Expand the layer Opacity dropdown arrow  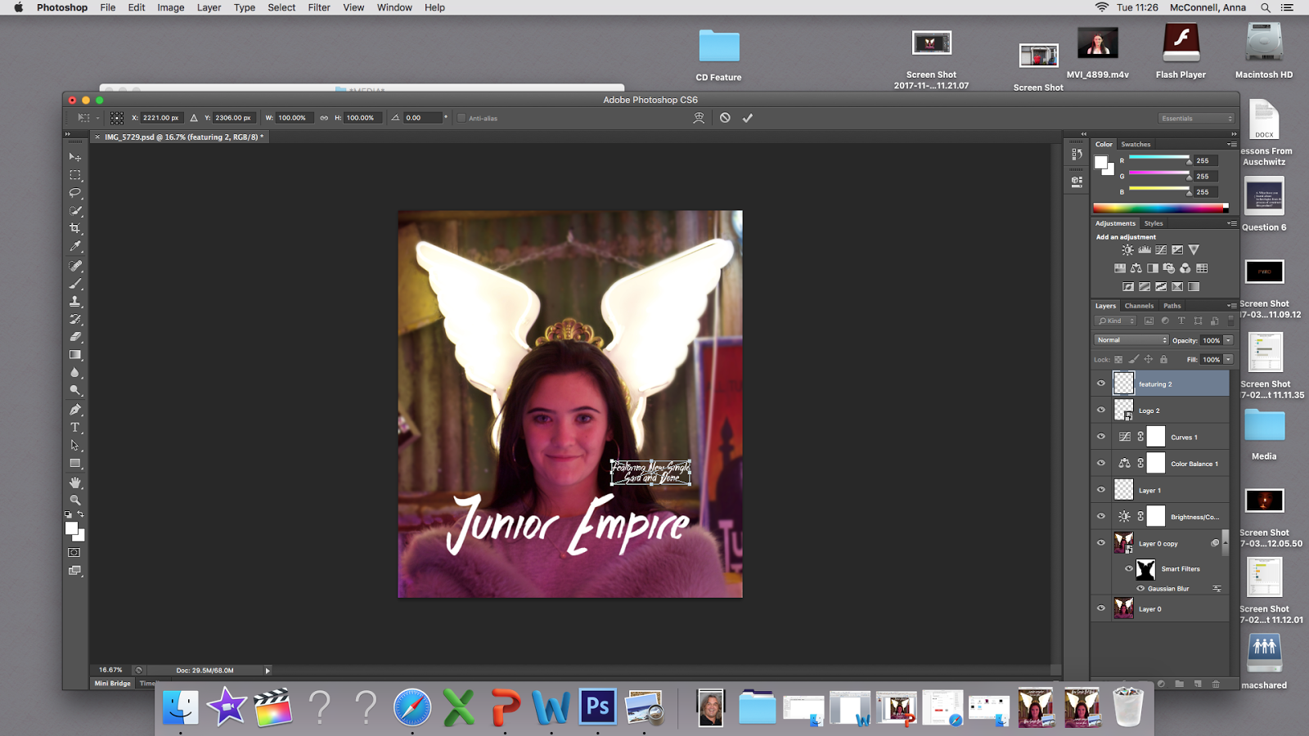(1228, 340)
